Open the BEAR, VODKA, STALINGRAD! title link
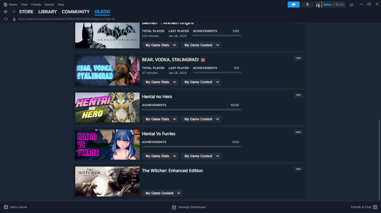Screen dimensions: 381x213 click(x=170, y=60)
